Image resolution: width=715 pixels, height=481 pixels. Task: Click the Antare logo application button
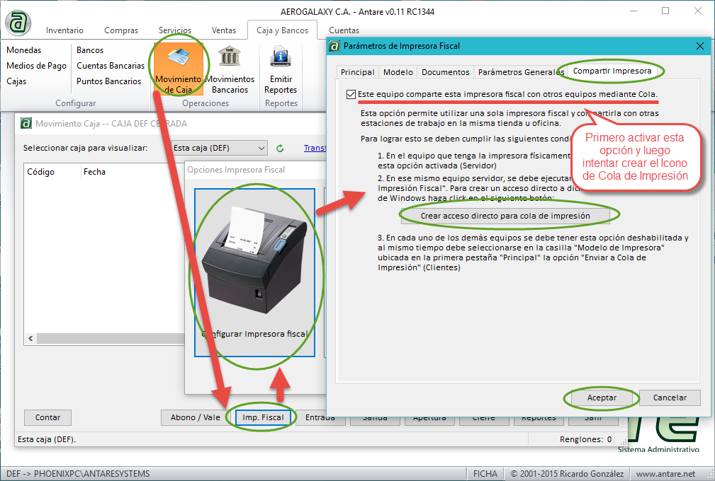coord(19,21)
